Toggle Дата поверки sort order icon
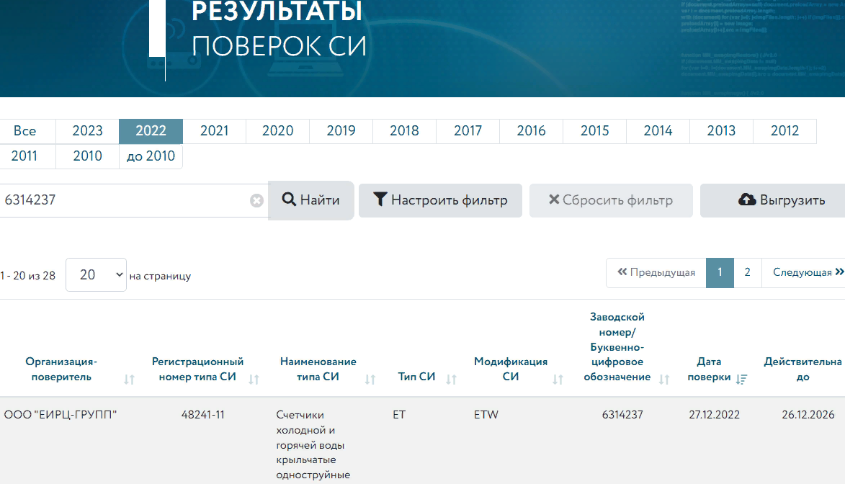Screen dimensions: 845x484 [x=741, y=380]
